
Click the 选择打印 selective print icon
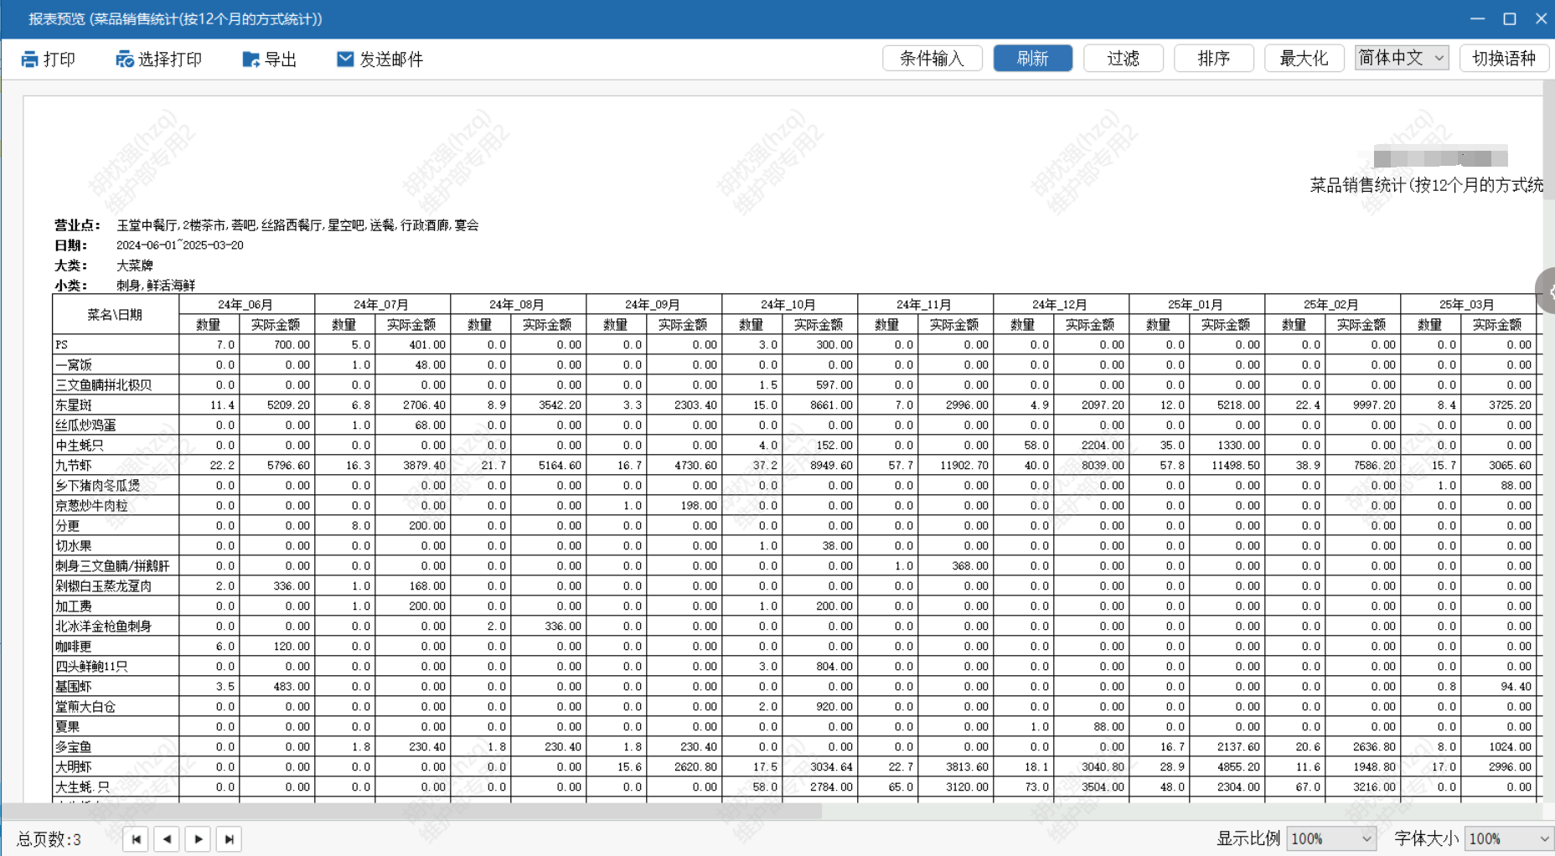(x=125, y=59)
